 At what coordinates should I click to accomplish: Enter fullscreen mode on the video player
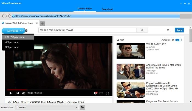(108, 93)
